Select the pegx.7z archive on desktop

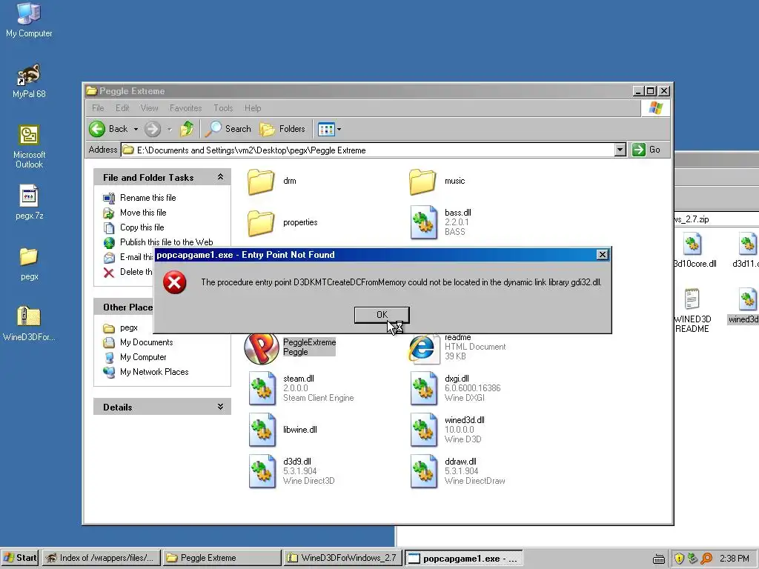tap(29, 202)
